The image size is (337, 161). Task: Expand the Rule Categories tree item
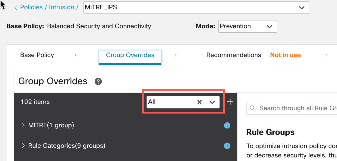23,146
